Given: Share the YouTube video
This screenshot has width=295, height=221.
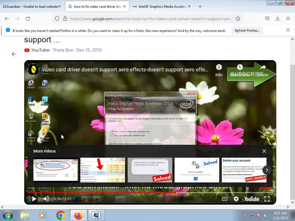Looking at the screenshot, I should point(263,70).
